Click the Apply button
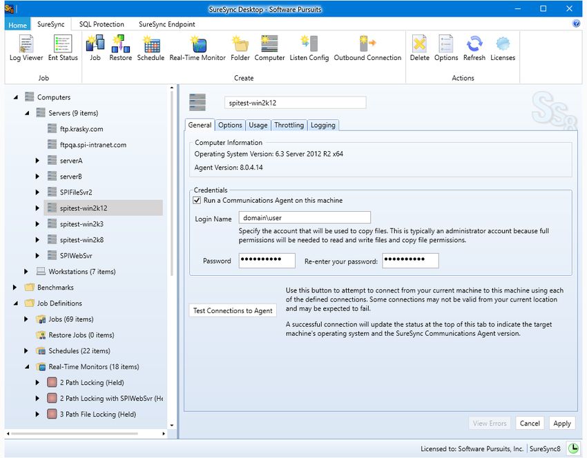Screen dimensions: 587x458 [562, 424]
